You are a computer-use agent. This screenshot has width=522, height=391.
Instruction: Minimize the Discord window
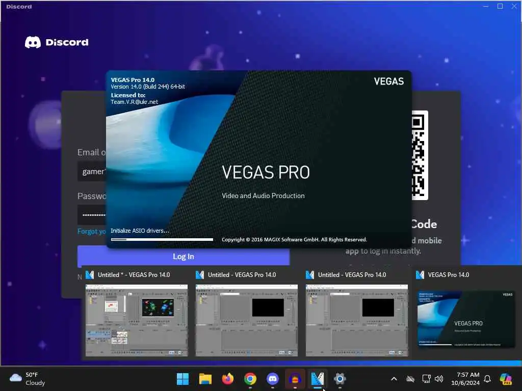(486, 6)
